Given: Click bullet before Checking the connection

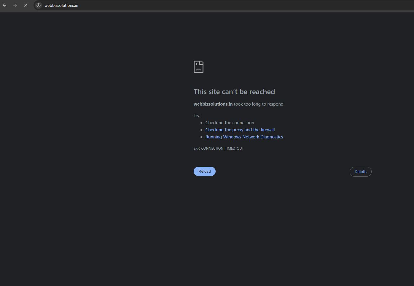Looking at the screenshot, I should pos(201,123).
